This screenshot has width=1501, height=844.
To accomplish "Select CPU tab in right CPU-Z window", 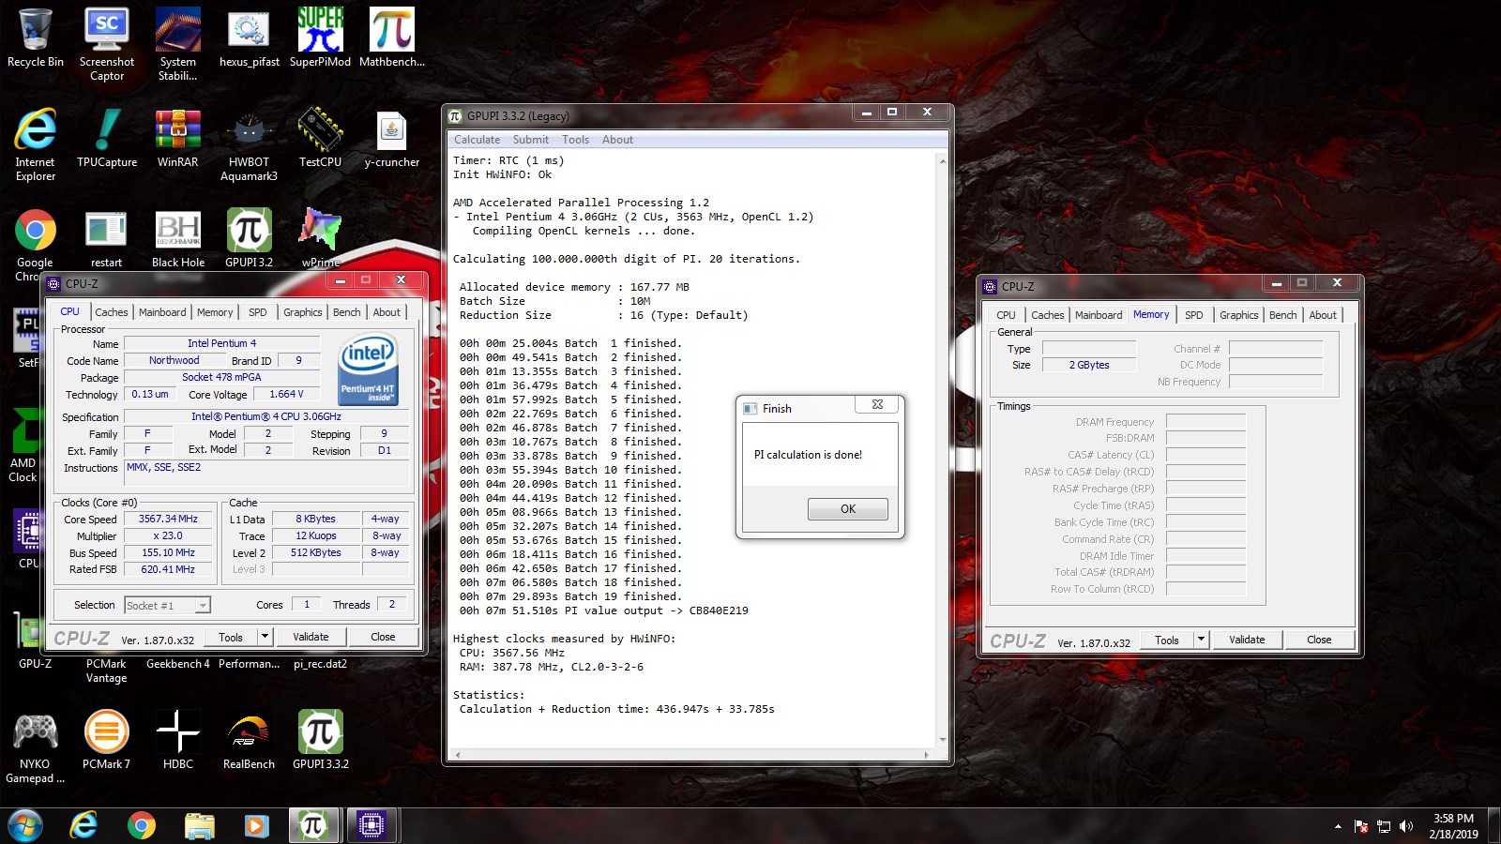I will tap(1006, 315).
